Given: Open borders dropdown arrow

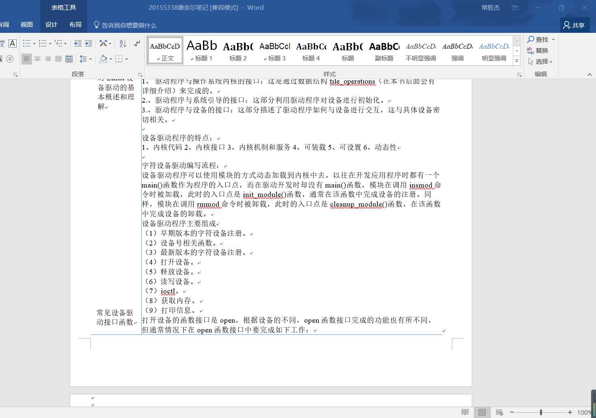Looking at the screenshot, I should point(127,59).
